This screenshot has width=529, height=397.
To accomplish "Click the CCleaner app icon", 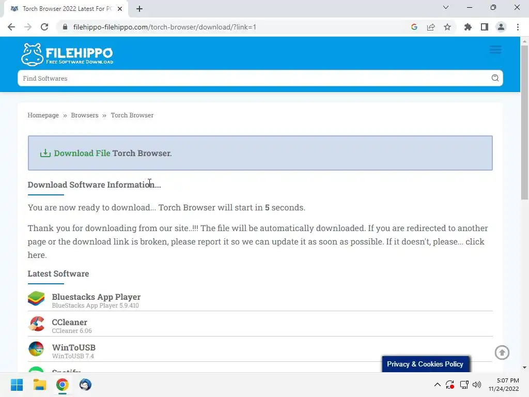I will (x=36, y=324).
